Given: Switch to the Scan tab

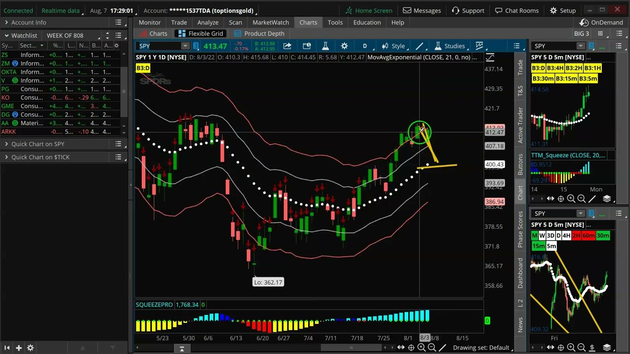Looking at the screenshot, I should (x=235, y=22).
